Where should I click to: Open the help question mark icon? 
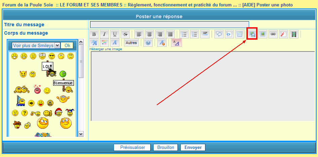point(148,43)
